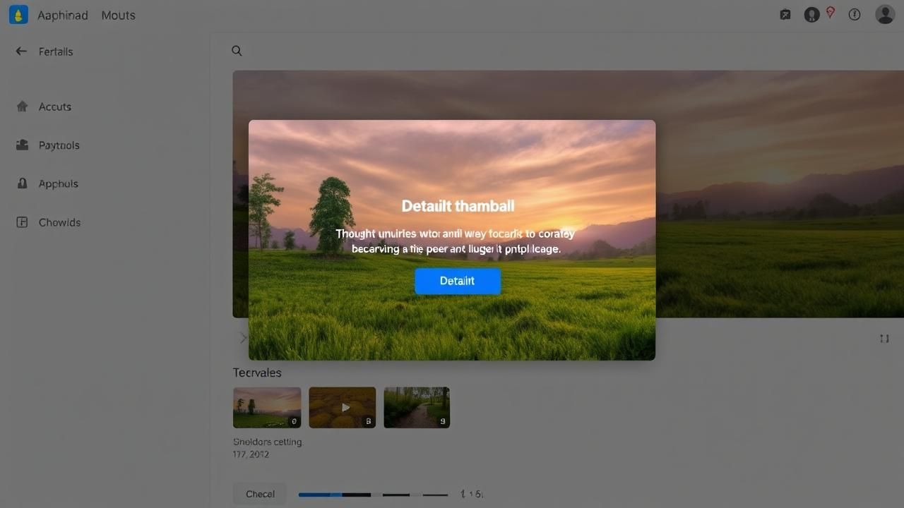Click the dark round avatar icon in header
Image resolution: width=904 pixels, height=508 pixels.
811,15
